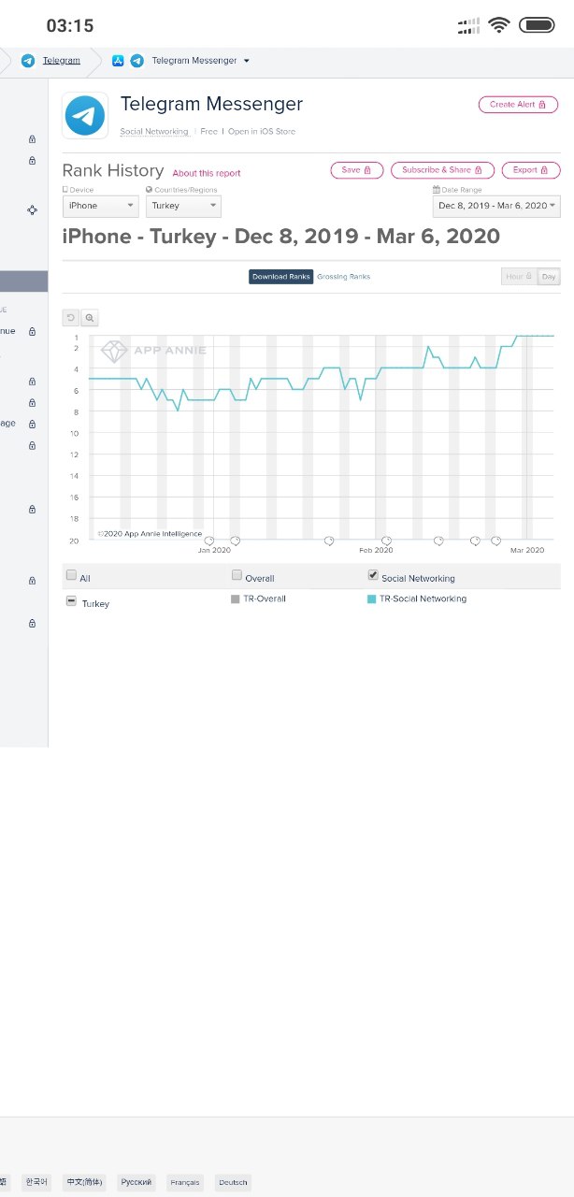Click the Export button
Image resolution: width=574 pixels, height=1197 pixels.
[x=531, y=170]
